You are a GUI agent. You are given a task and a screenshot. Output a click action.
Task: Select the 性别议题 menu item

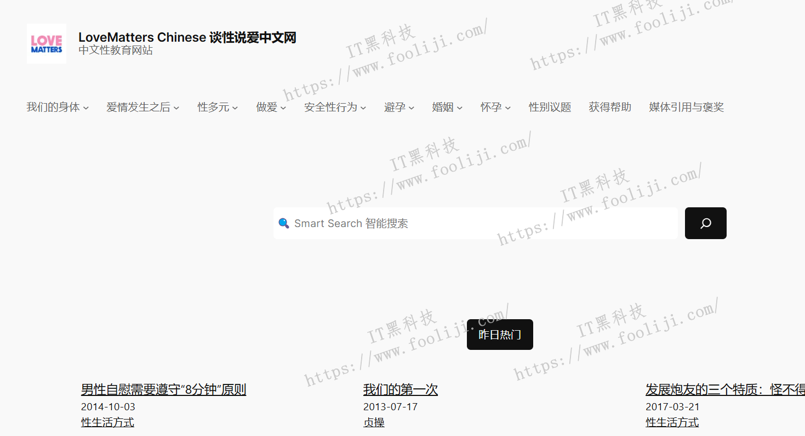tap(550, 107)
